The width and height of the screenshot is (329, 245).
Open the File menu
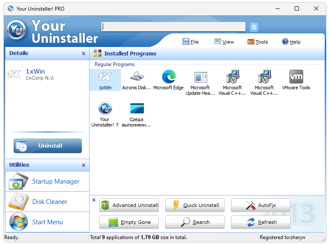pos(191,42)
